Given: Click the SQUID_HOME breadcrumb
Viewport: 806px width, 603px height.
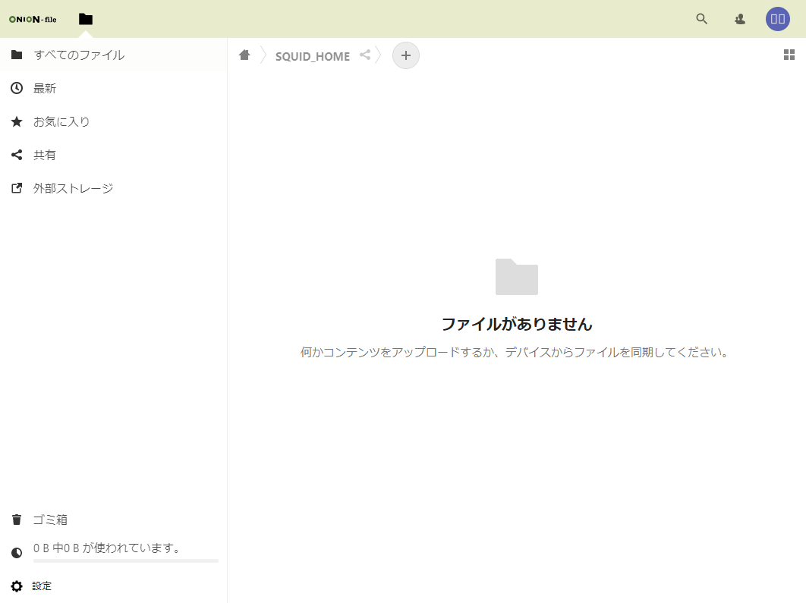Looking at the screenshot, I should [312, 56].
